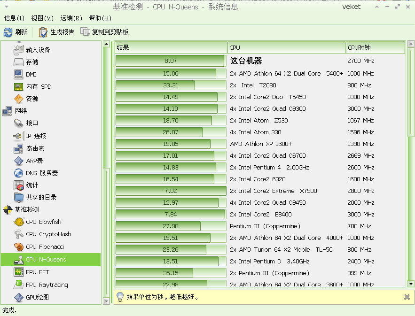Select the '2x Intel Atom Z530' row

click(260, 121)
